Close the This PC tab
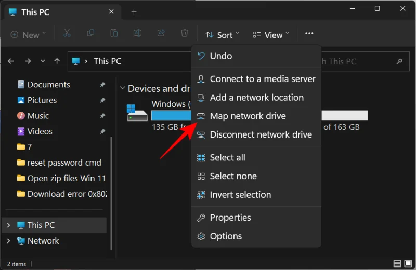Viewport: 416px width, 270px height. coord(111,12)
